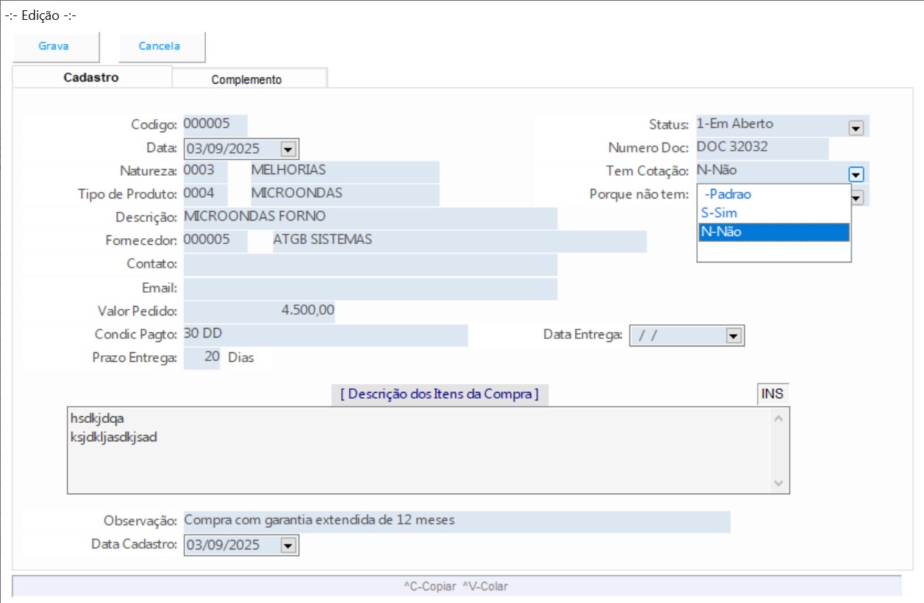Viewport: 924px width, 603px height.
Task: Switch to the Complemento tab
Action: click(x=246, y=79)
